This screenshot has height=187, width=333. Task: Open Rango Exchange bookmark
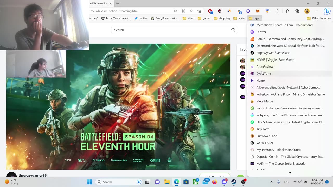pyautogui.click(x=290, y=108)
